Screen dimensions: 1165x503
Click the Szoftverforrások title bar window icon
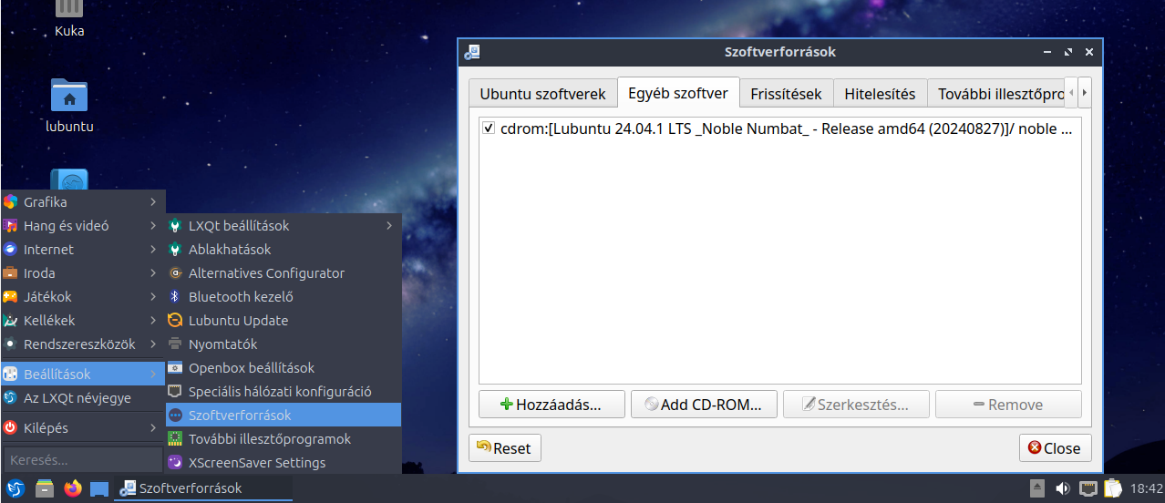(471, 52)
